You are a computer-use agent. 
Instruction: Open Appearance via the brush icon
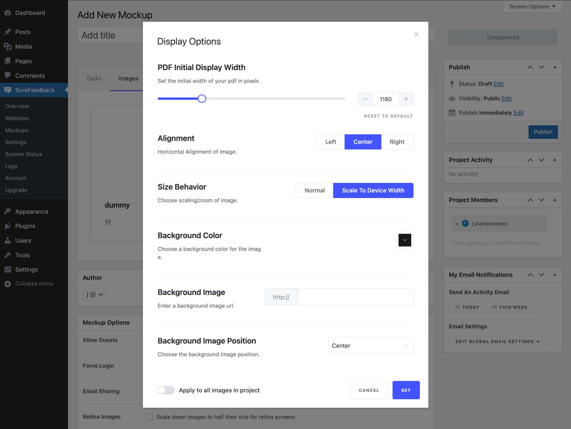tap(8, 211)
